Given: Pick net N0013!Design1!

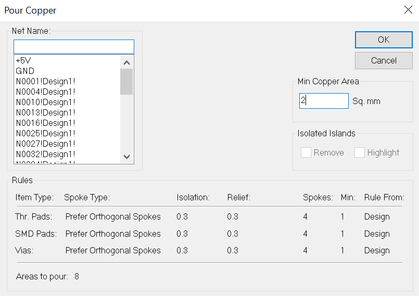Looking at the screenshot, I should 45,112.
